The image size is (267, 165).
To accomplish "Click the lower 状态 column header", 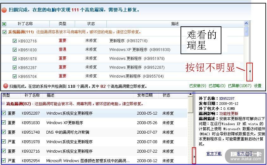I will 166,95.
